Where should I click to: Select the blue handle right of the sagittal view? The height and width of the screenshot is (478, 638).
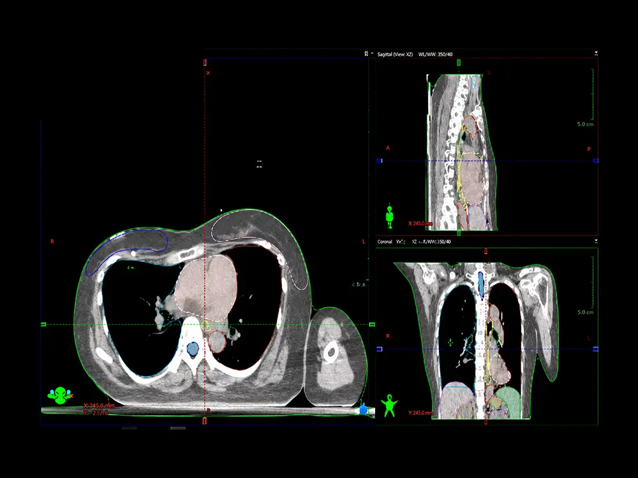(x=596, y=161)
